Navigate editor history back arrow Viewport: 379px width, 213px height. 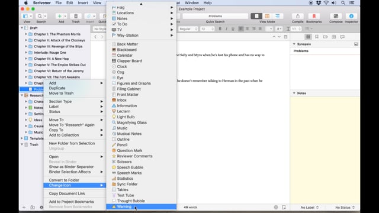[x=95, y=37]
